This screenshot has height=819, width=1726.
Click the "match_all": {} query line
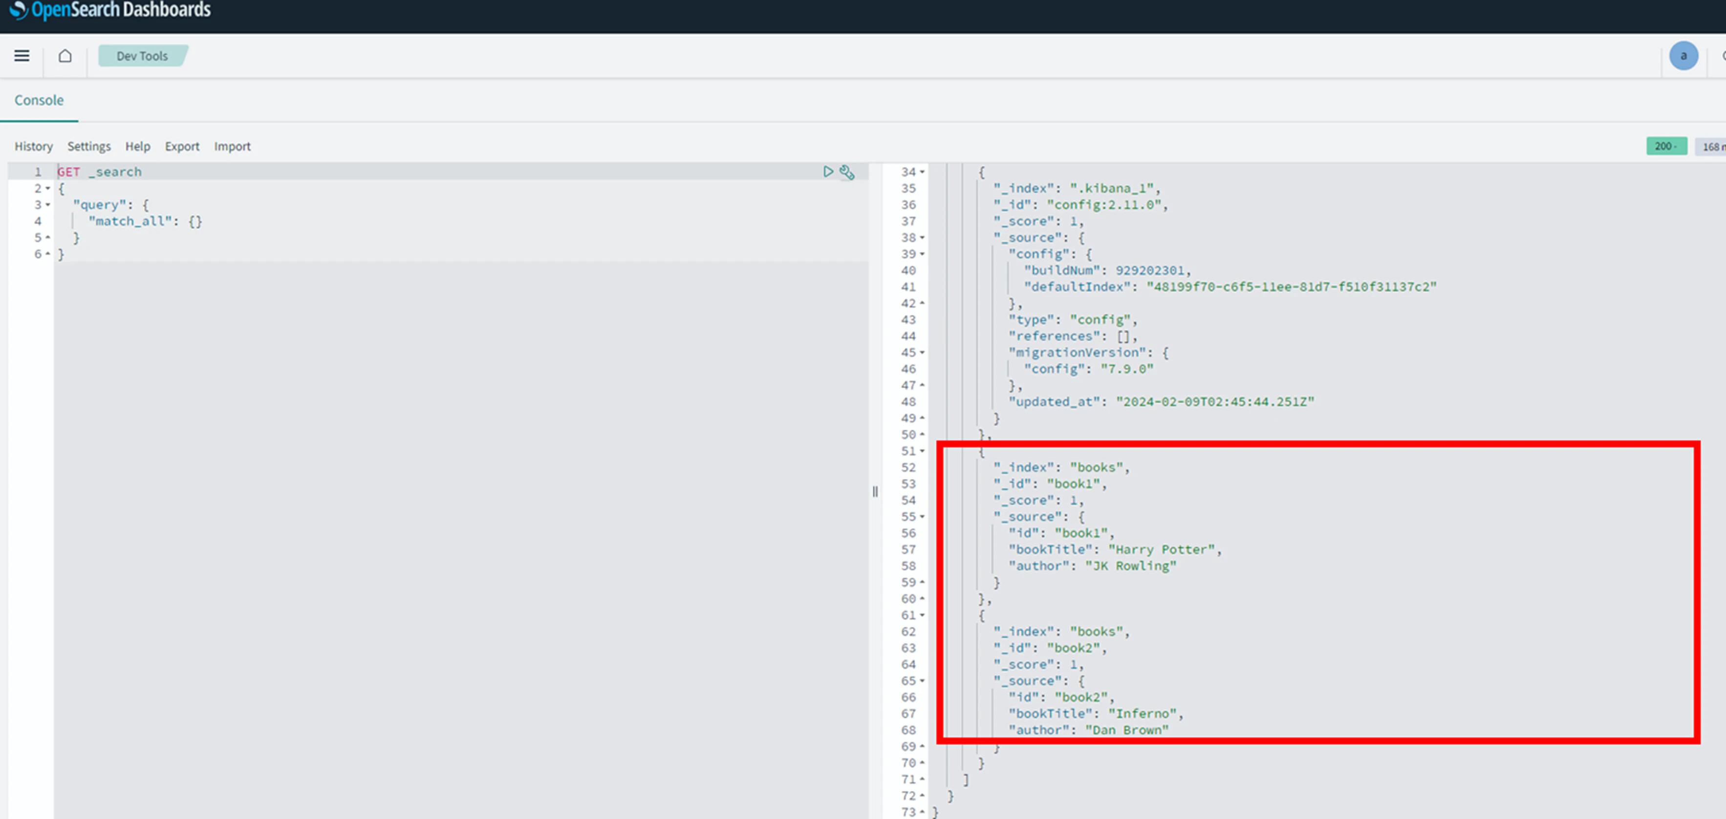click(146, 222)
